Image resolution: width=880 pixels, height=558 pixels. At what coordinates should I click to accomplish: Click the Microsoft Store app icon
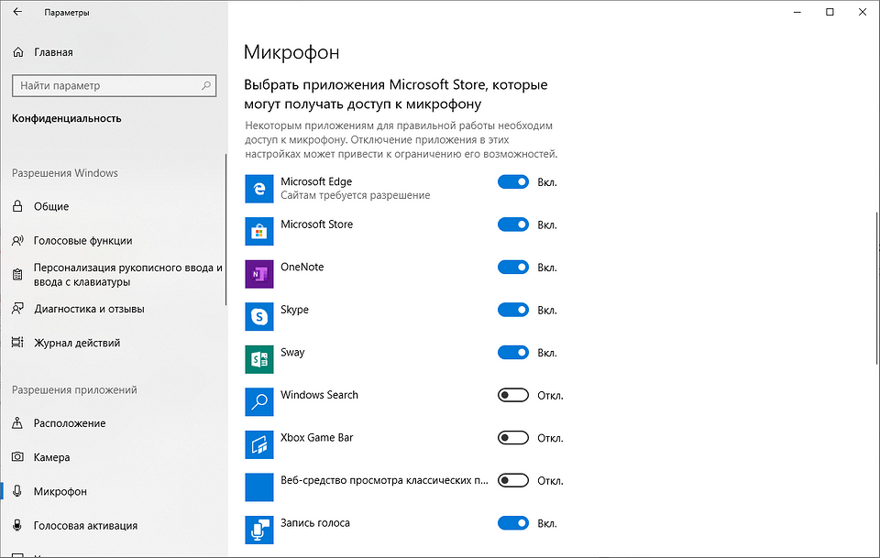click(259, 231)
